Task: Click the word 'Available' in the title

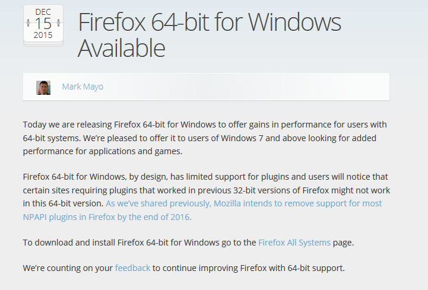Action: tap(122, 48)
